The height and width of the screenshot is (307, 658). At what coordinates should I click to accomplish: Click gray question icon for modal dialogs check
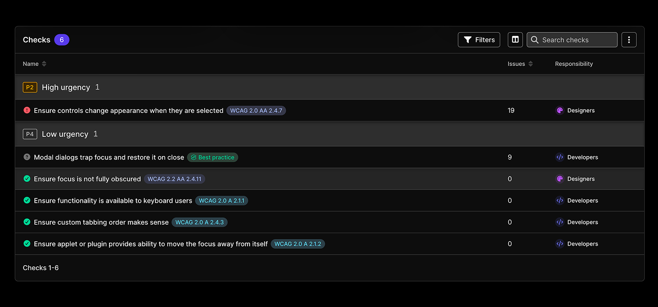(x=27, y=157)
